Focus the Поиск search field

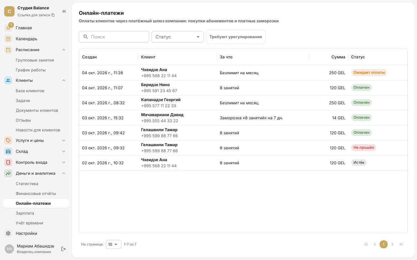tap(114, 37)
